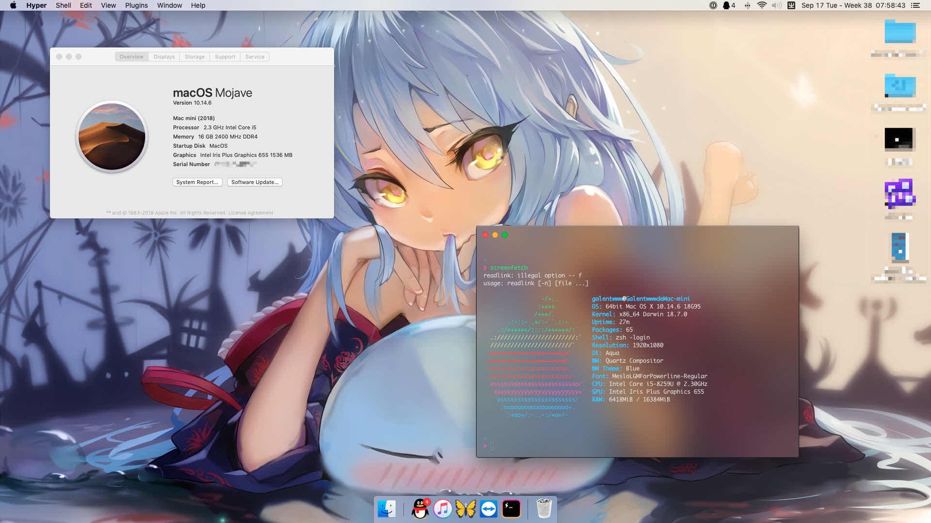The image size is (931, 523).
Task: Open the blue tower desktop icon
Action: (899, 247)
